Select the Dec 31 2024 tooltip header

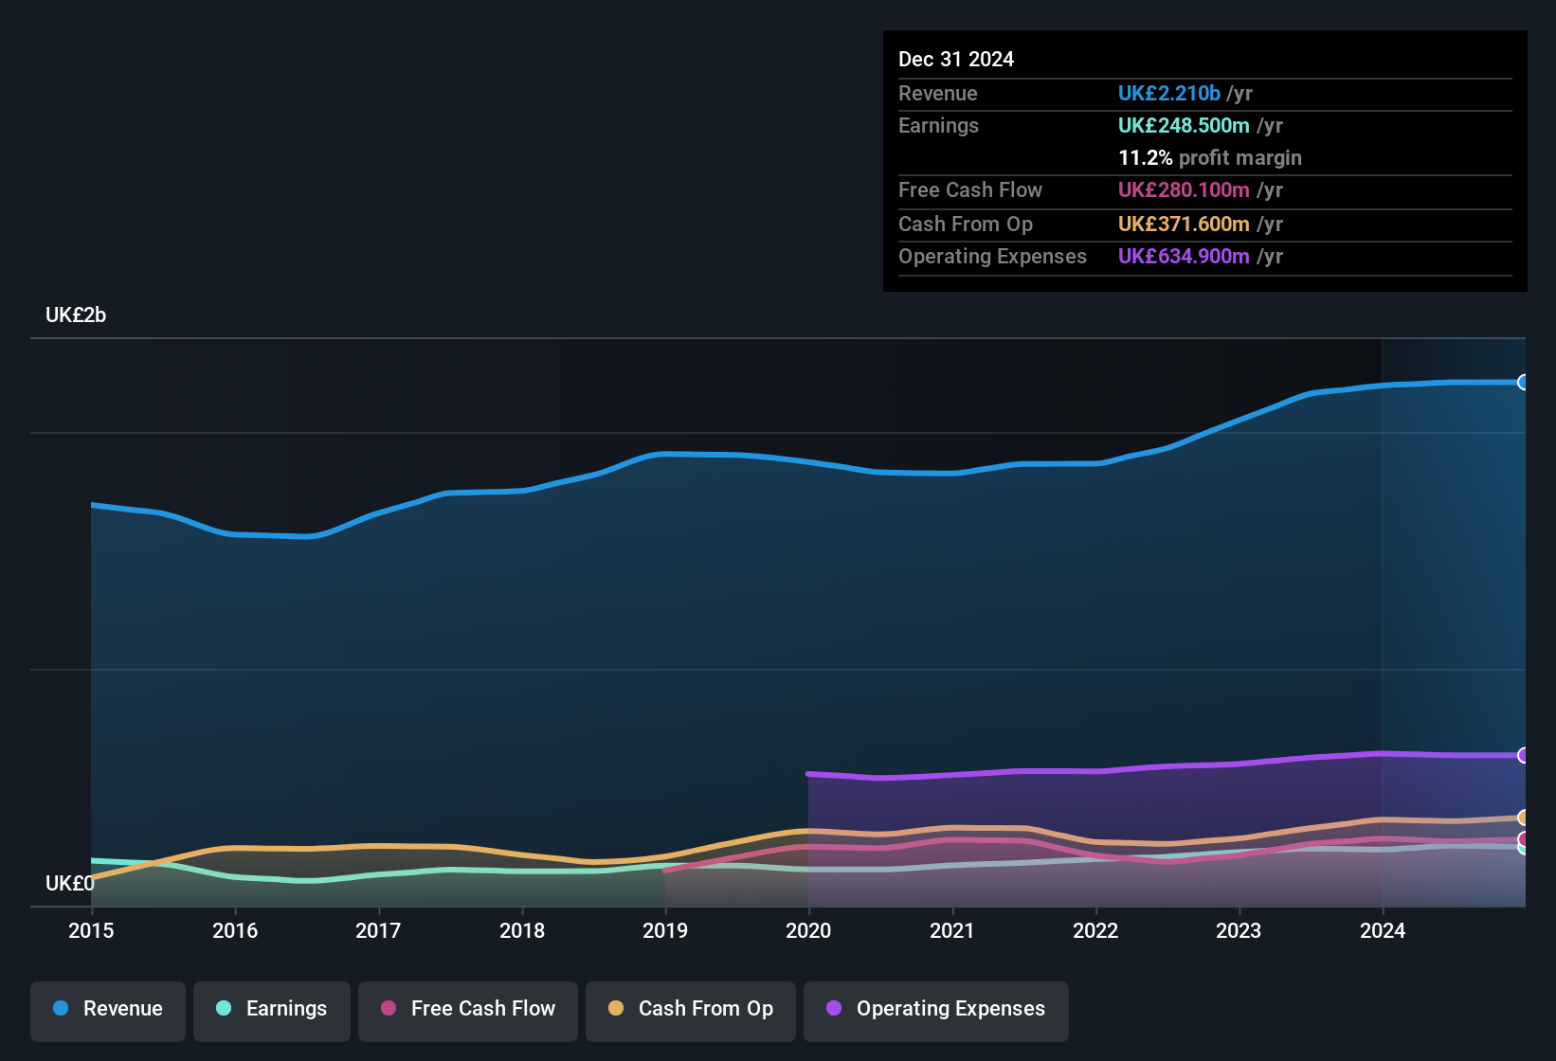click(956, 59)
